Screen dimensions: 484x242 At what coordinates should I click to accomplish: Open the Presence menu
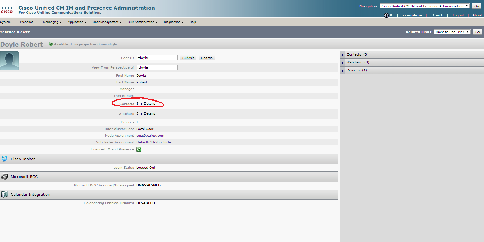28,22
